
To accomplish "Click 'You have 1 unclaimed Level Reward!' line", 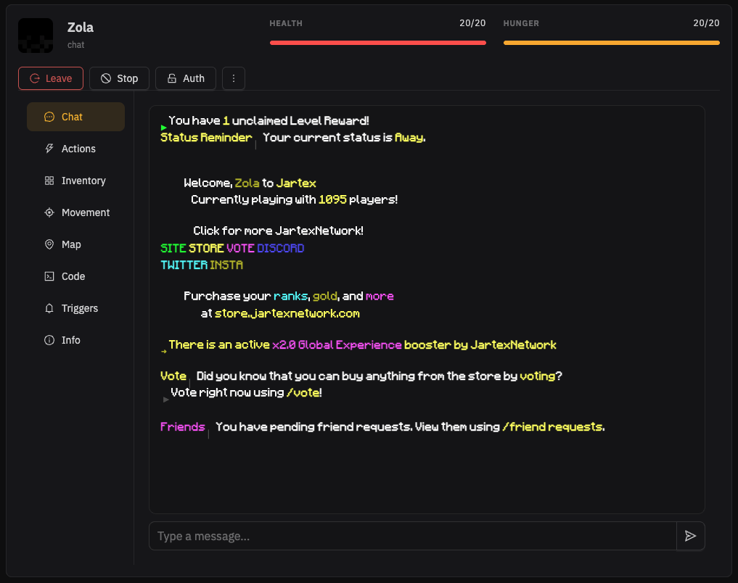I will coord(268,121).
